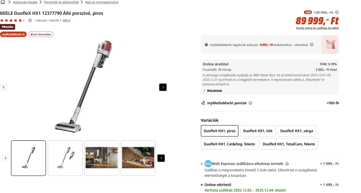Choose the DuofleX HX1, sárga variant

[296, 131]
